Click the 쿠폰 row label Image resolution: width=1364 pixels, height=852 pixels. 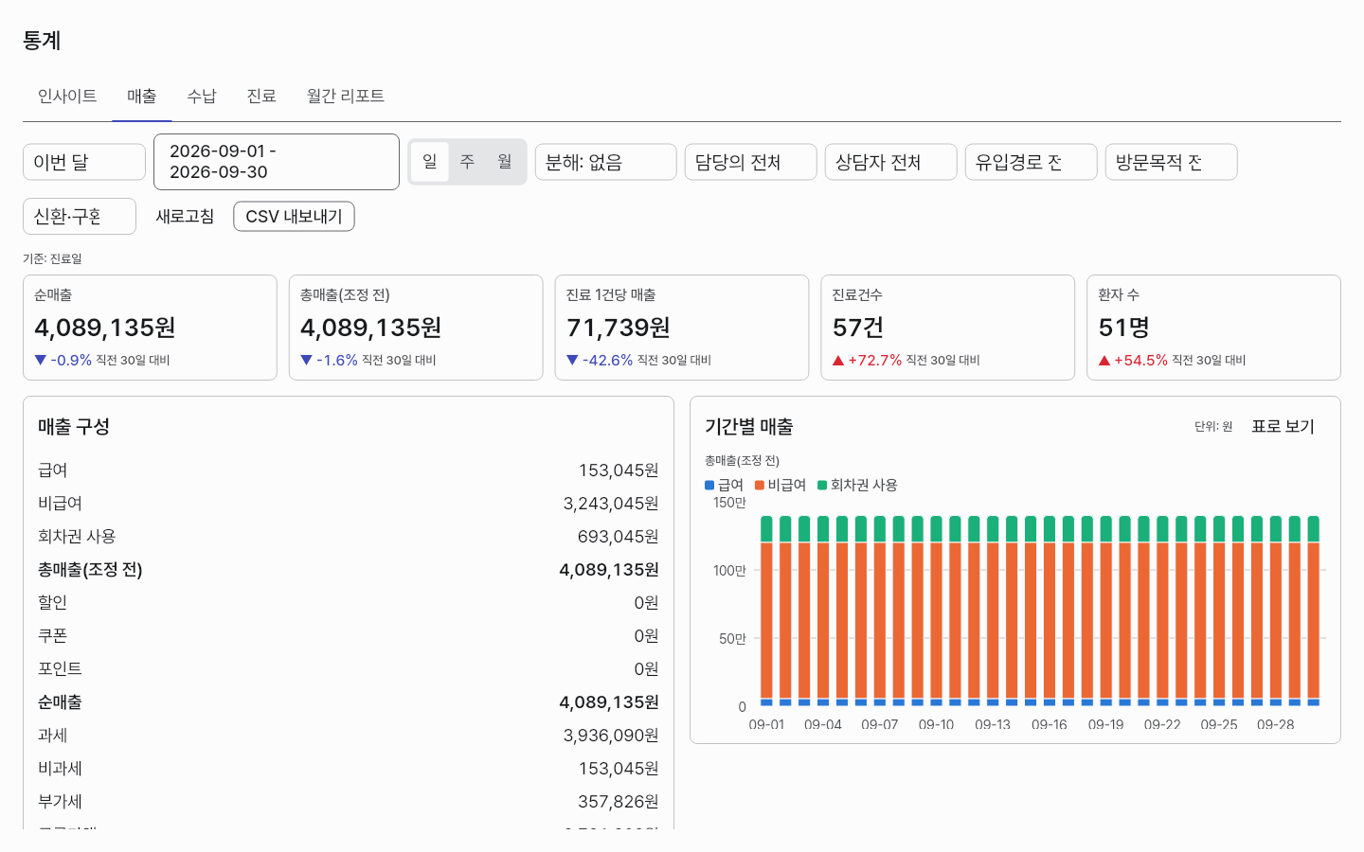[x=53, y=636]
